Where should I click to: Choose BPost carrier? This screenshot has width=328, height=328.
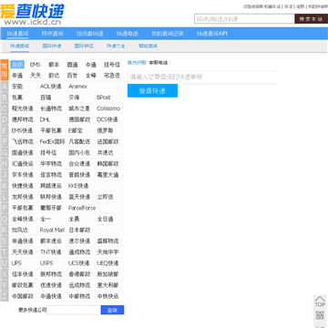104,97
